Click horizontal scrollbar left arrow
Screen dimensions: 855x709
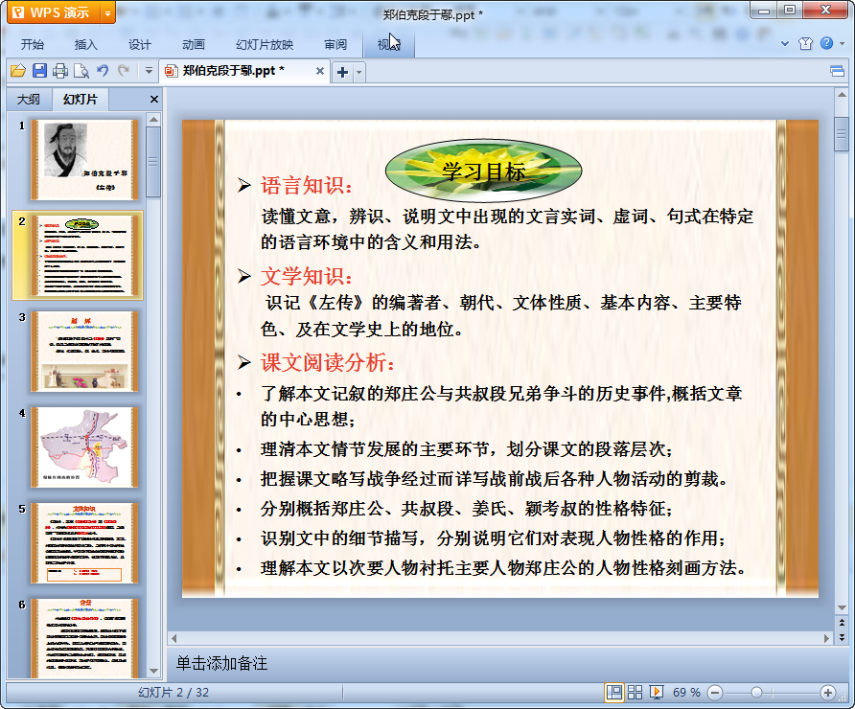click(173, 637)
